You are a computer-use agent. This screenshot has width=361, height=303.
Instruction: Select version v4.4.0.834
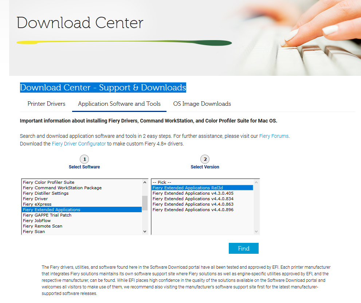193,199
